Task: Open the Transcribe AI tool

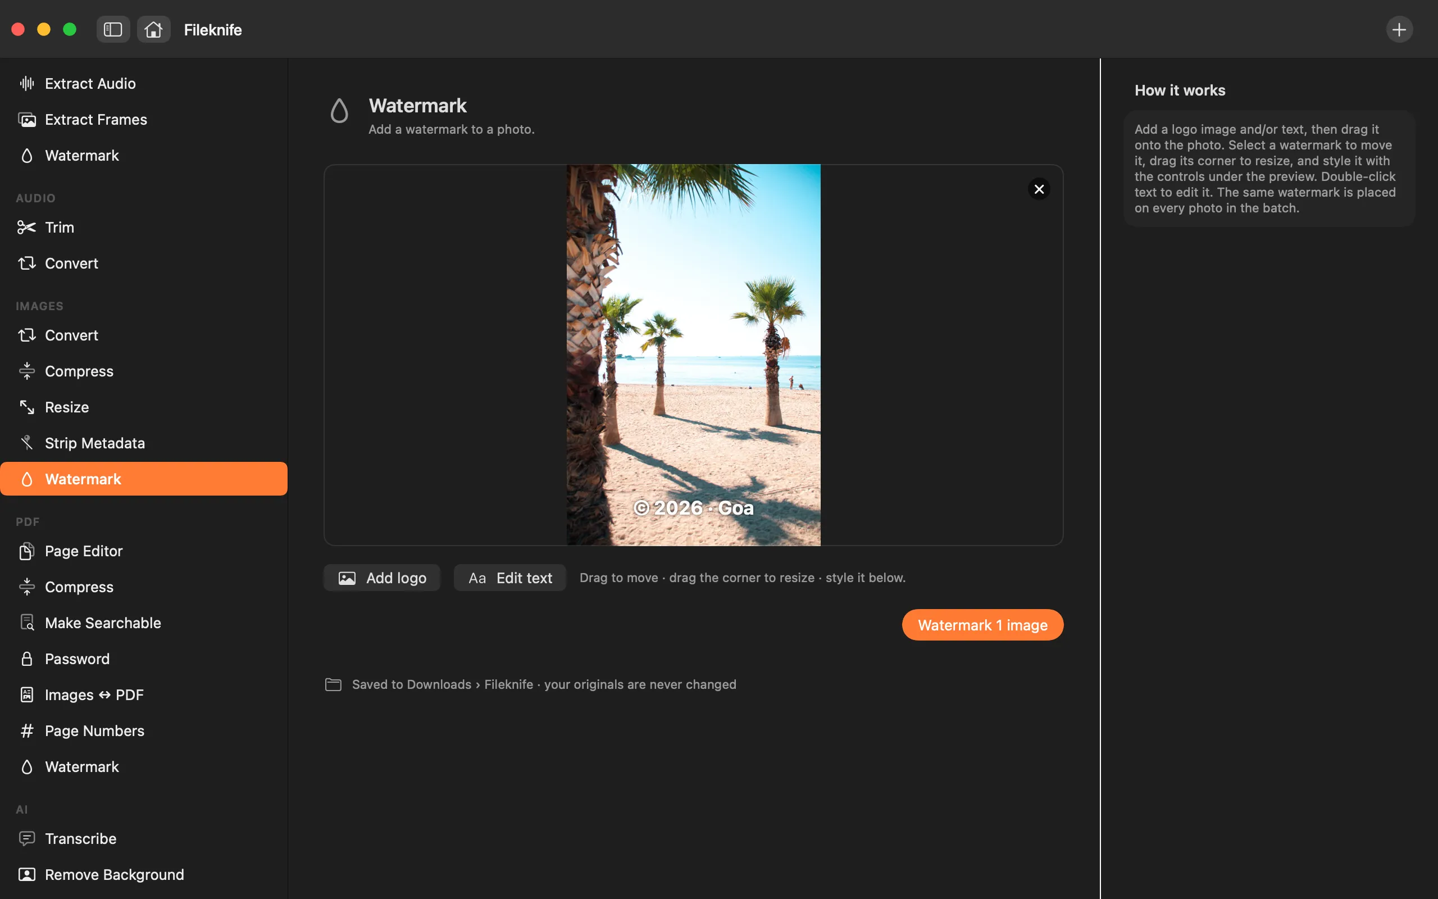Action: pyautogui.click(x=144, y=838)
